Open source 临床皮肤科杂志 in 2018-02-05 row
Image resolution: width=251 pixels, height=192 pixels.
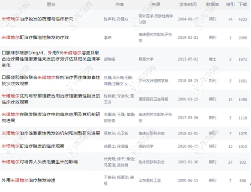pyautogui.click(x=152, y=133)
